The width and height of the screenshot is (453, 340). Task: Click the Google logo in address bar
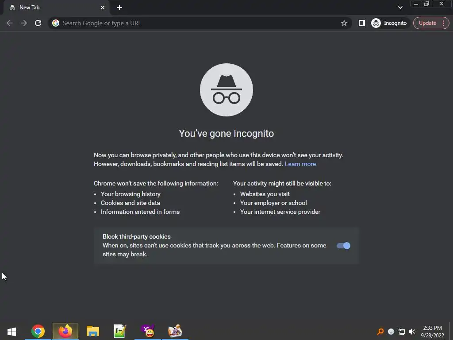[x=56, y=23]
